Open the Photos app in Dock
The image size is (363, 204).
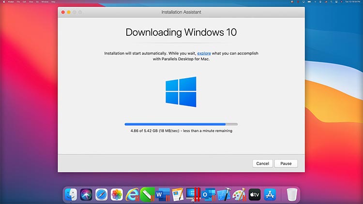[117, 194]
